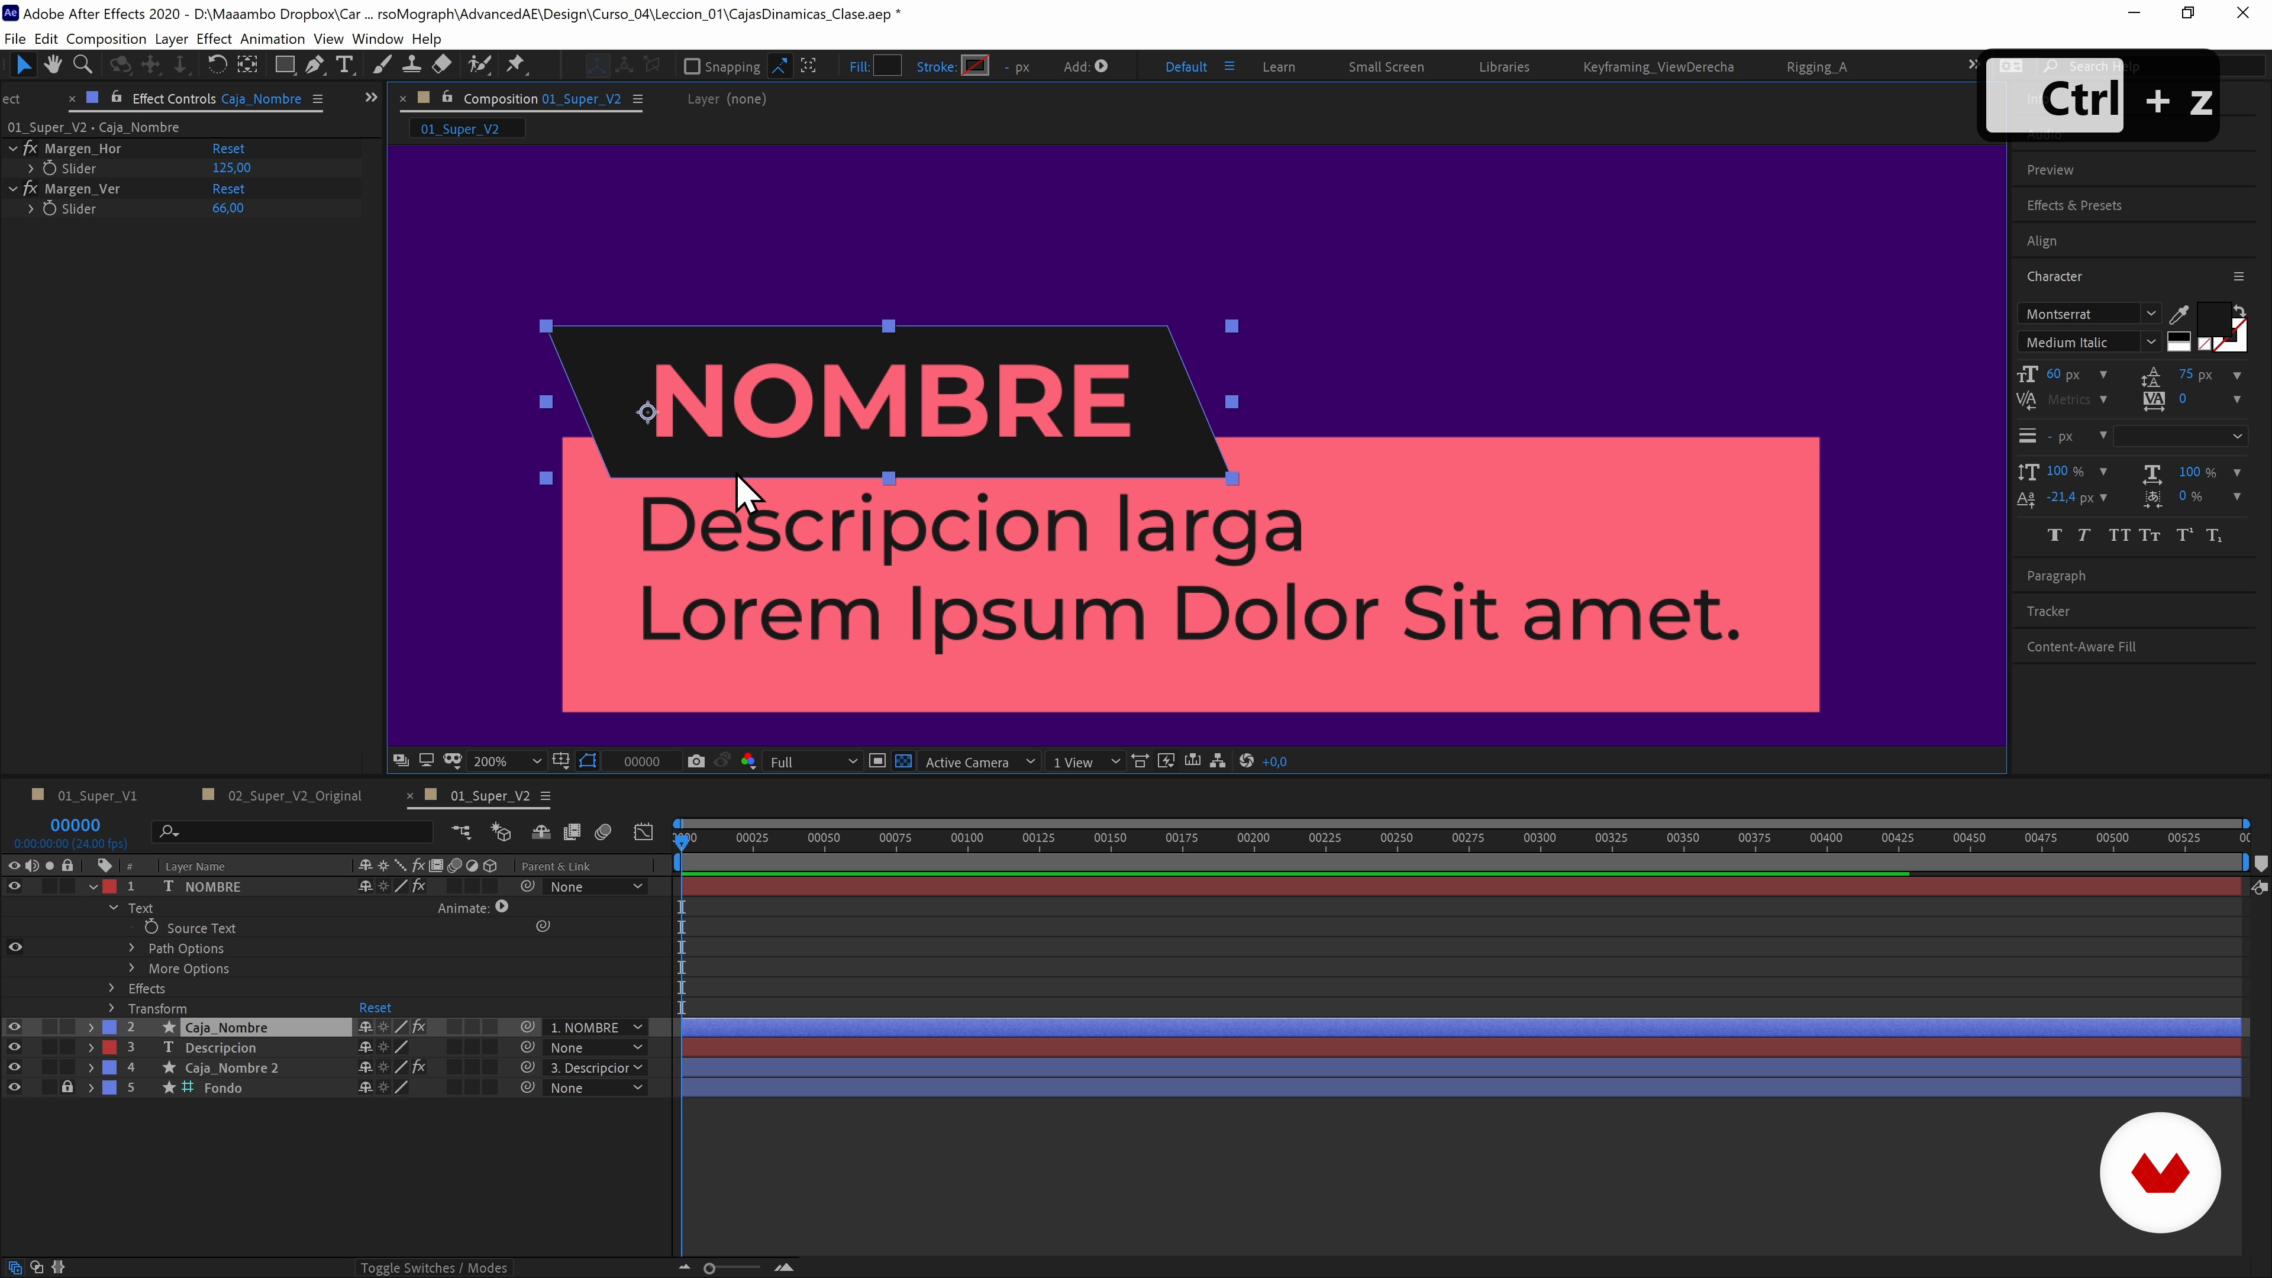Open the 200% magnification dropdown
This screenshot has width=2272, height=1278.
coord(506,761)
